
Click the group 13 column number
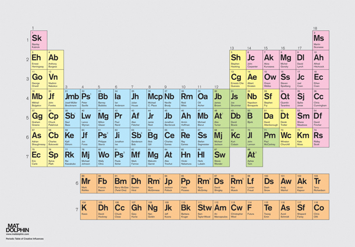point(232,48)
